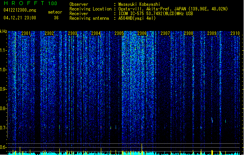The height and width of the screenshot is (155, 244).
Task: Click the 2301 time marker
Action: pos(26,33)
